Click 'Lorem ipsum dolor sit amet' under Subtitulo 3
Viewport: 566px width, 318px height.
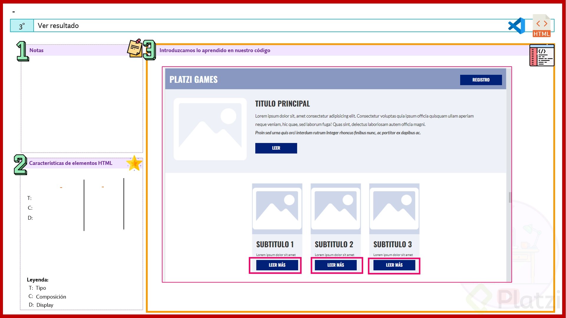[x=393, y=255]
